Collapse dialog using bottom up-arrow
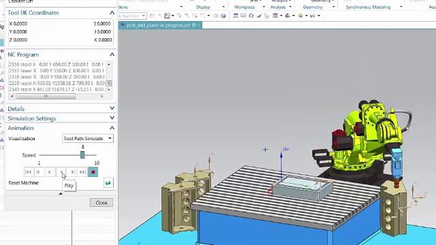Screen dimensions: 436x245 61,193
